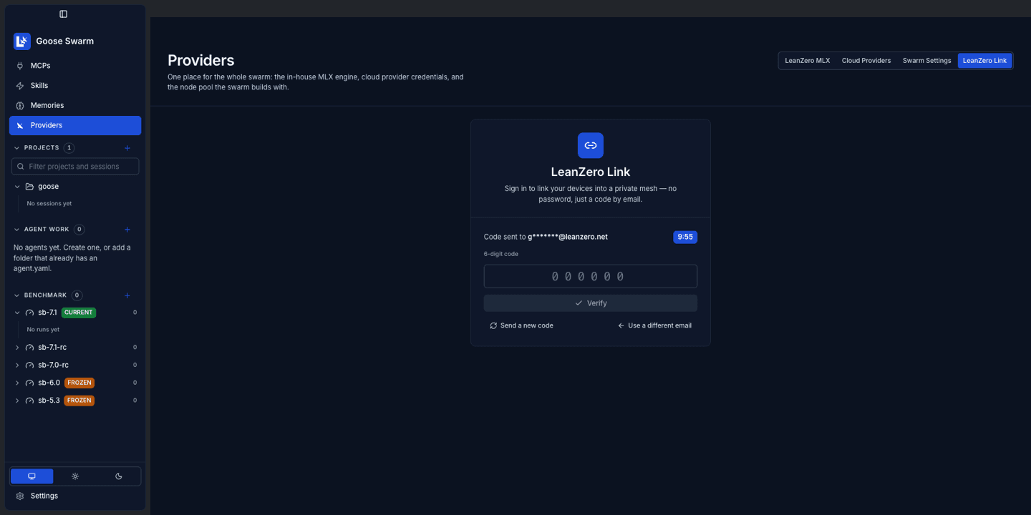Click Use a different email
This screenshot has height=515, width=1031.
pyautogui.click(x=654, y=325)
